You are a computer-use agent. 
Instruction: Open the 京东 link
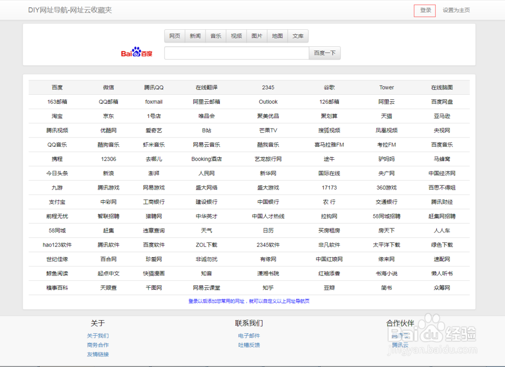[109, 116]
